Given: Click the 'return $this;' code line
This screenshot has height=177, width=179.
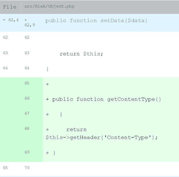Looking at the screenshot, I should coord(81,54).
